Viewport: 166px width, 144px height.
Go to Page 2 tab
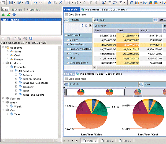click(107, 141)
